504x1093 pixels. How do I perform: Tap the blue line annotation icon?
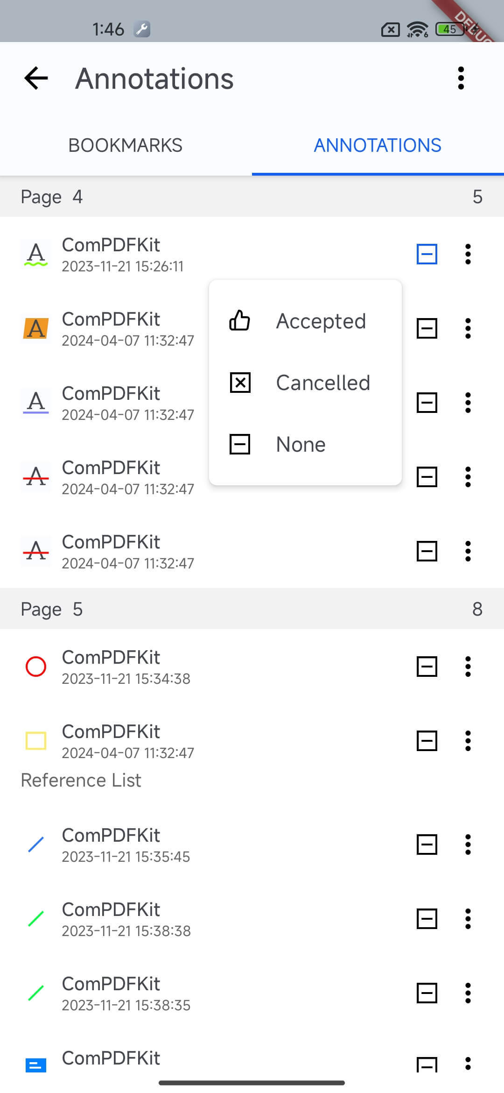tap(36, 845)
